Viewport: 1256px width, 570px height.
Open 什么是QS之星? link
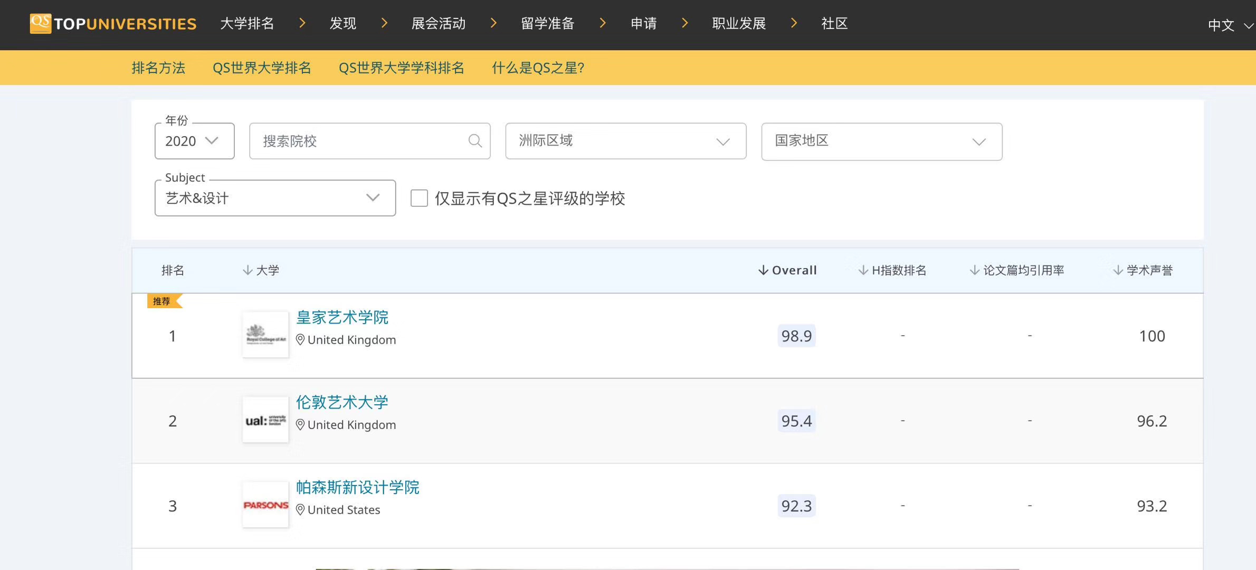point(538,68)
